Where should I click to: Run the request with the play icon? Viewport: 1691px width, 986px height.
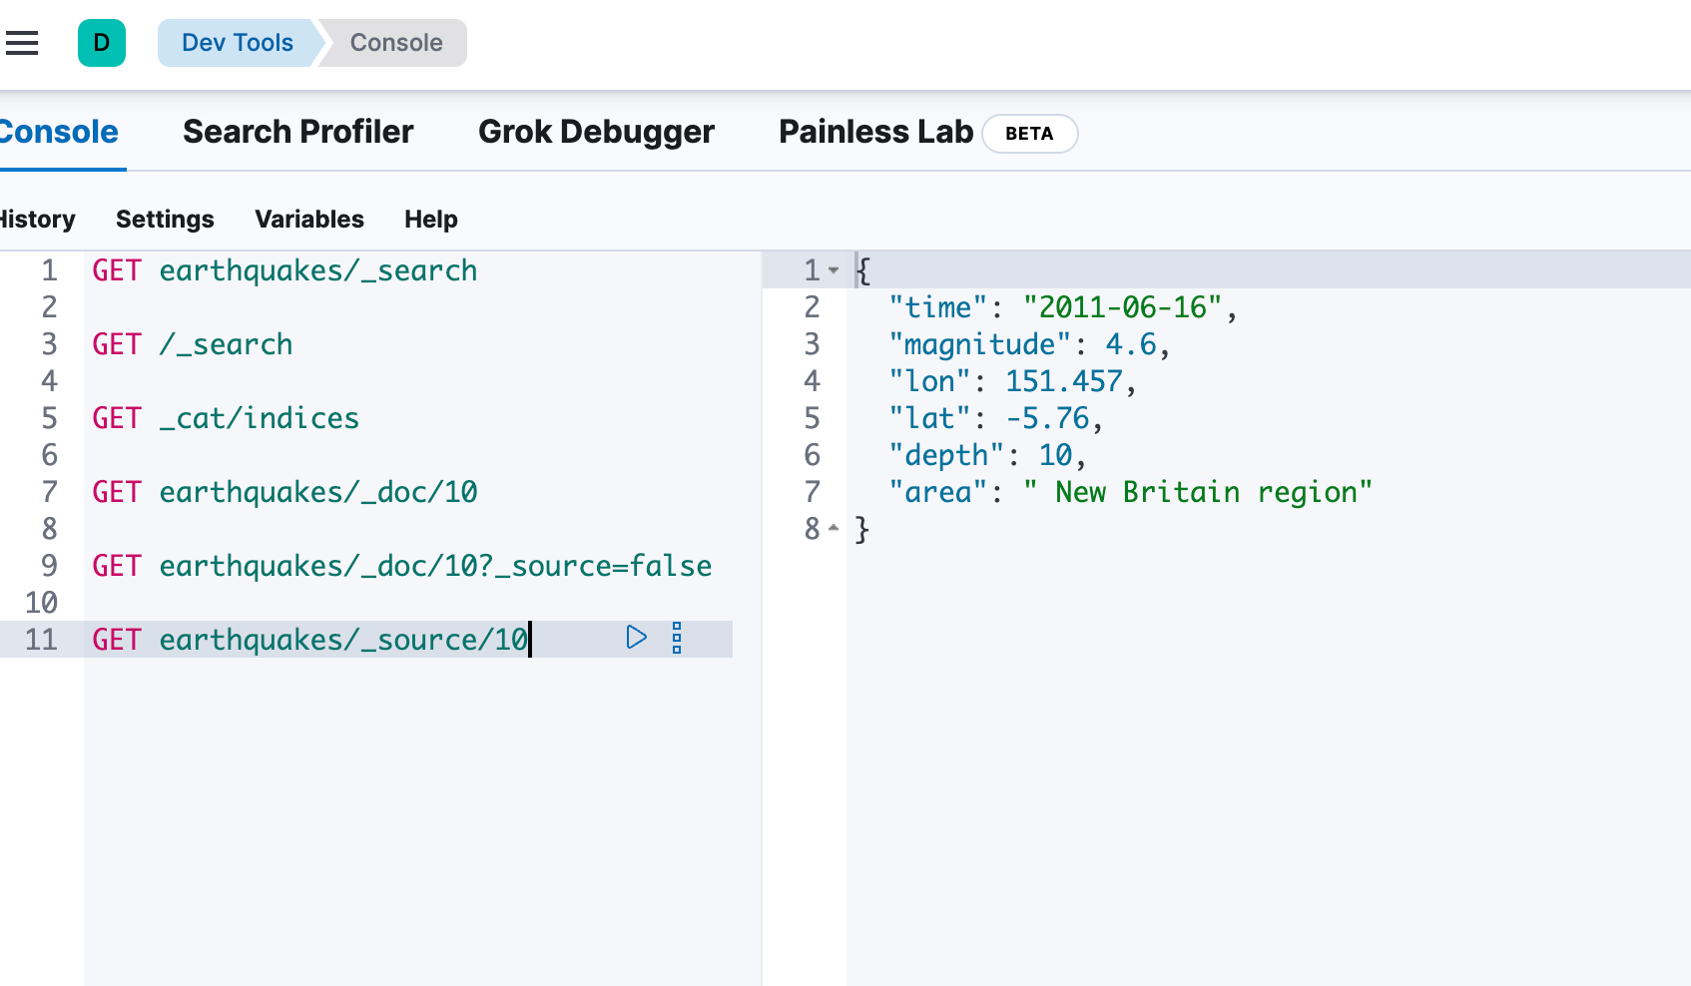[636, 638]
